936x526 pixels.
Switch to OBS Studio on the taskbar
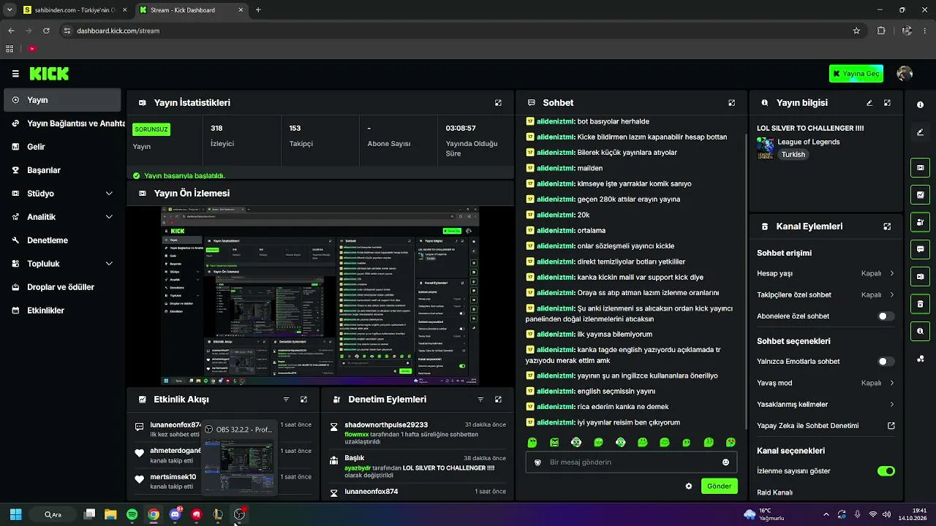(x=239, y=514)
